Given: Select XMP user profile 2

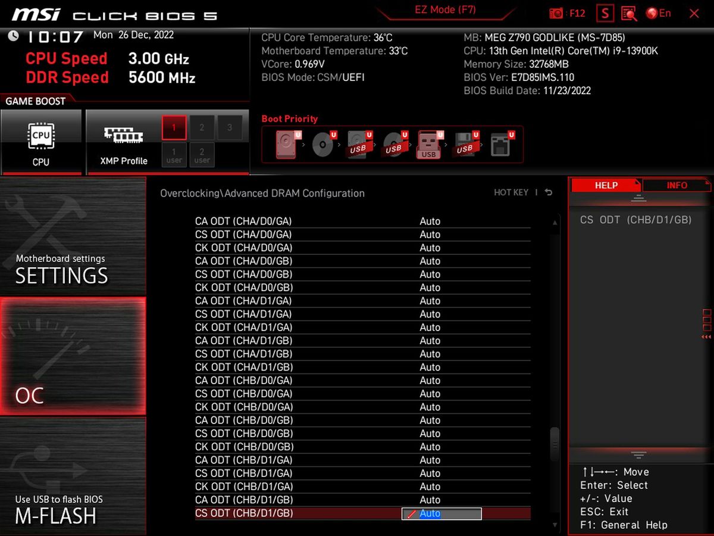Looking at the screenshot, I should coord(202,155).
